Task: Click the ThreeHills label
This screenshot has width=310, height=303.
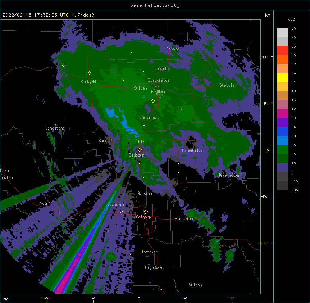Action: point(192,150)
